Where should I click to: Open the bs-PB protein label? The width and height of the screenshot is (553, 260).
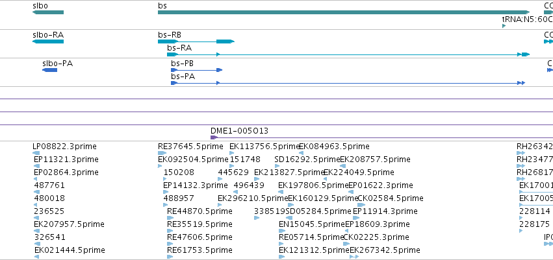(183, 64)
